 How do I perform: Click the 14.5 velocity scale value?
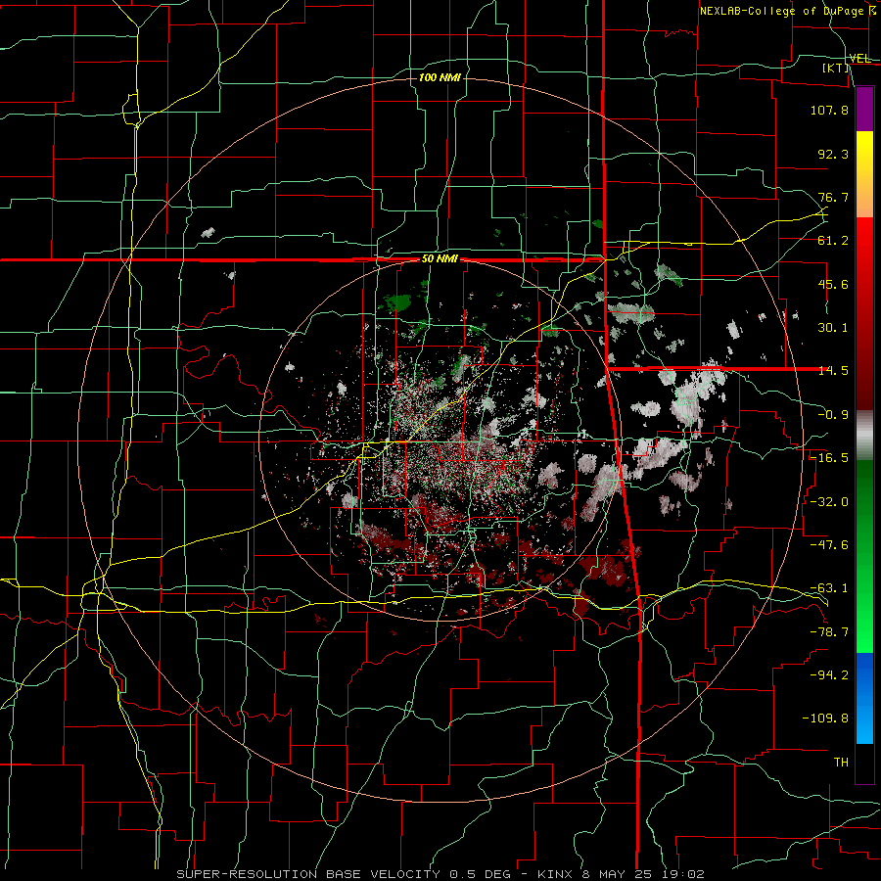(833, 371)
